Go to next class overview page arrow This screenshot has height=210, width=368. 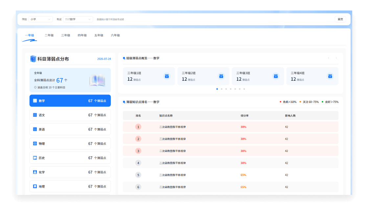point(336,58)
